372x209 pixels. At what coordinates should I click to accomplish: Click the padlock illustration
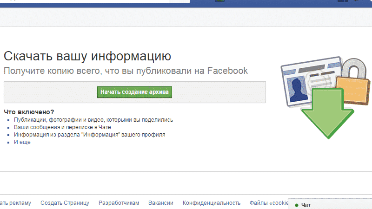pyautogui.click(x=354, y=81)
